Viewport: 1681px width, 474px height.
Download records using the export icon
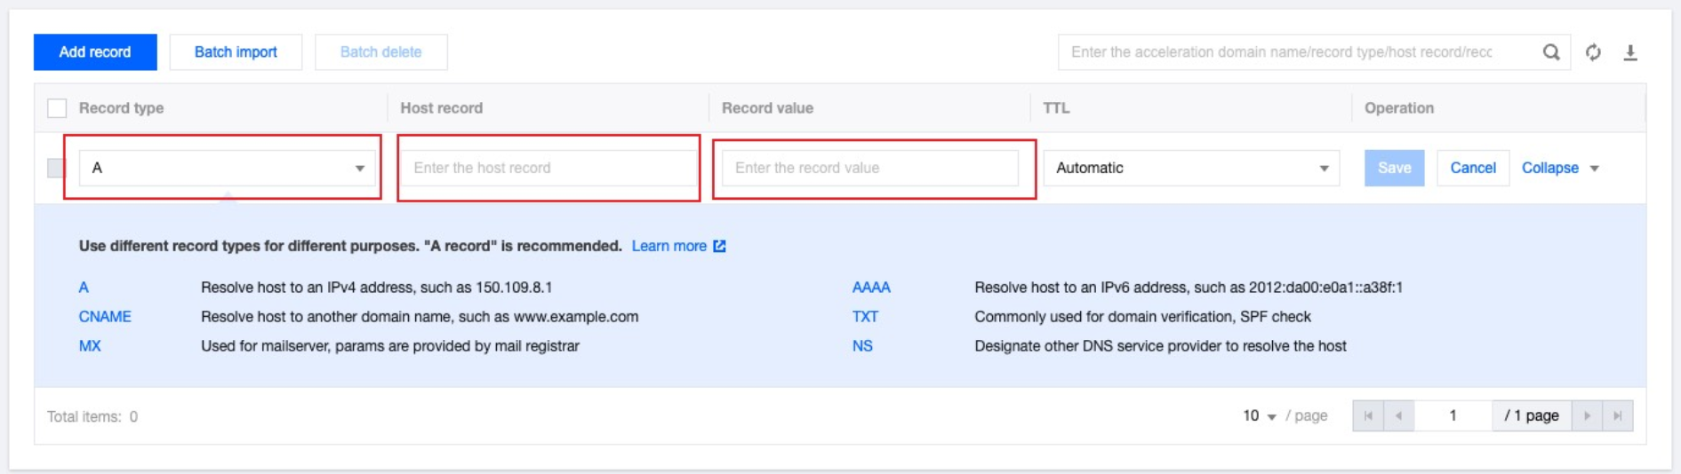(1630, 52)
